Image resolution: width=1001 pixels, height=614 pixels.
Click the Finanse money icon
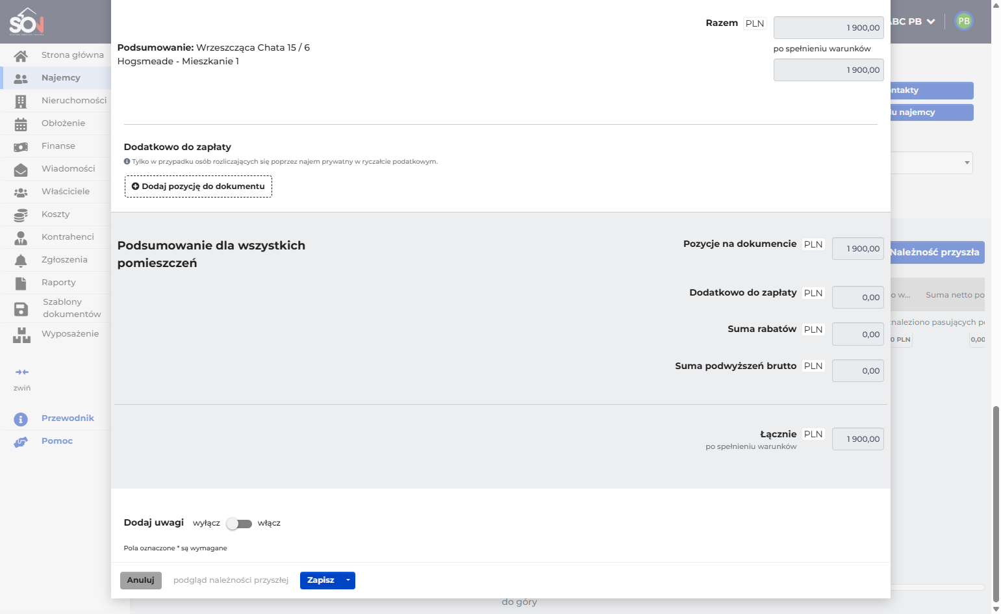[21, 147]
